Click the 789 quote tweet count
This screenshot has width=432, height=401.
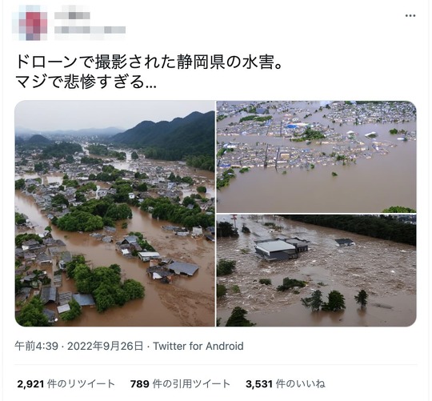(x=140, y=384)
